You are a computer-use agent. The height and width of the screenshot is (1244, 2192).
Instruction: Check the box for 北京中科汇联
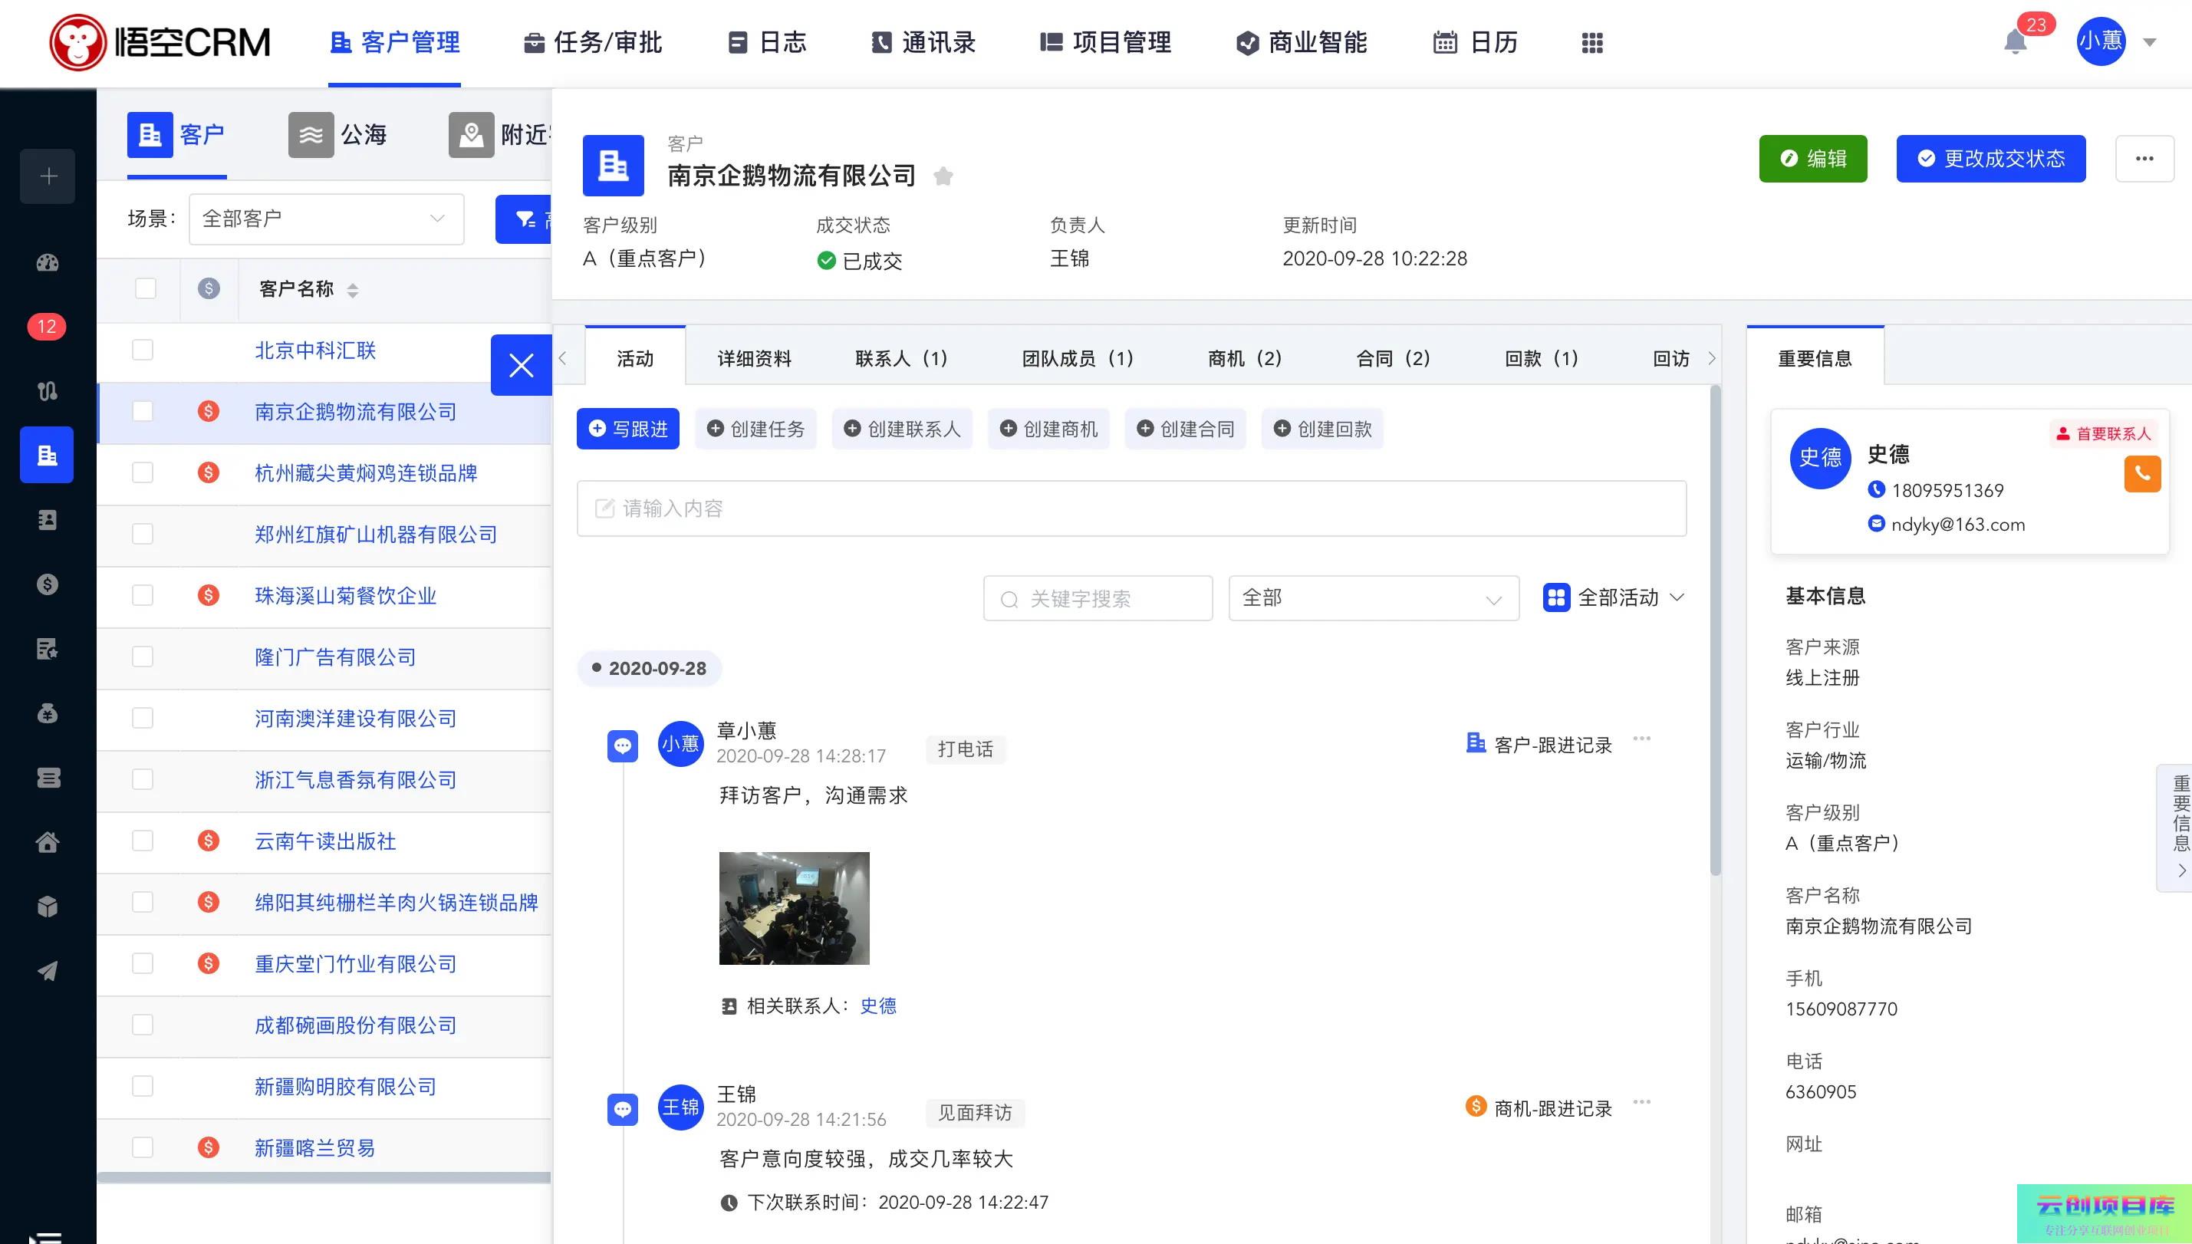tap(143, 350)
